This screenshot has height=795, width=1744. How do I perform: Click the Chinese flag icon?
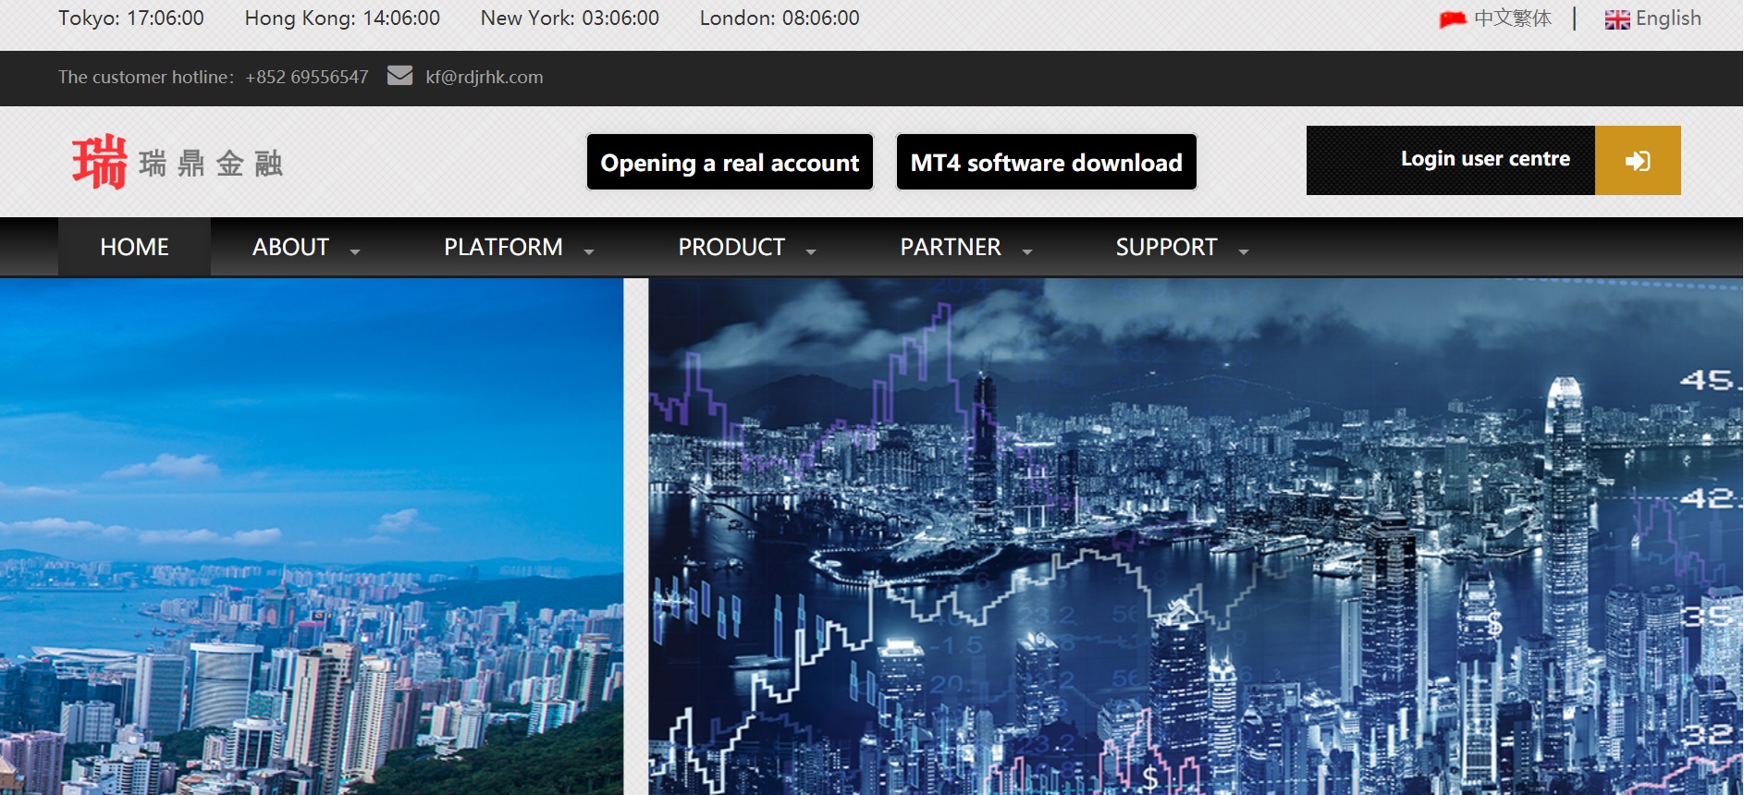point(1453,19)
